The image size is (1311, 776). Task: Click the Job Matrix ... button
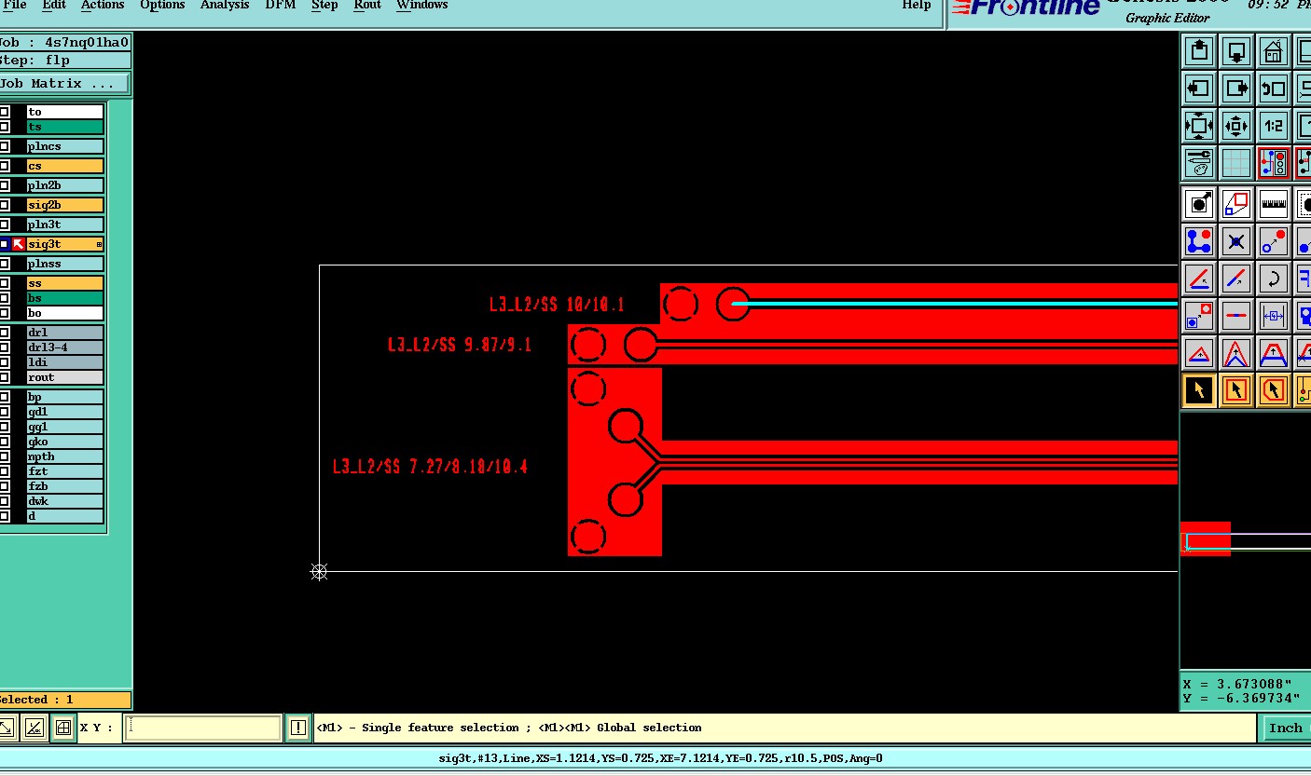[x=63, y=84]
